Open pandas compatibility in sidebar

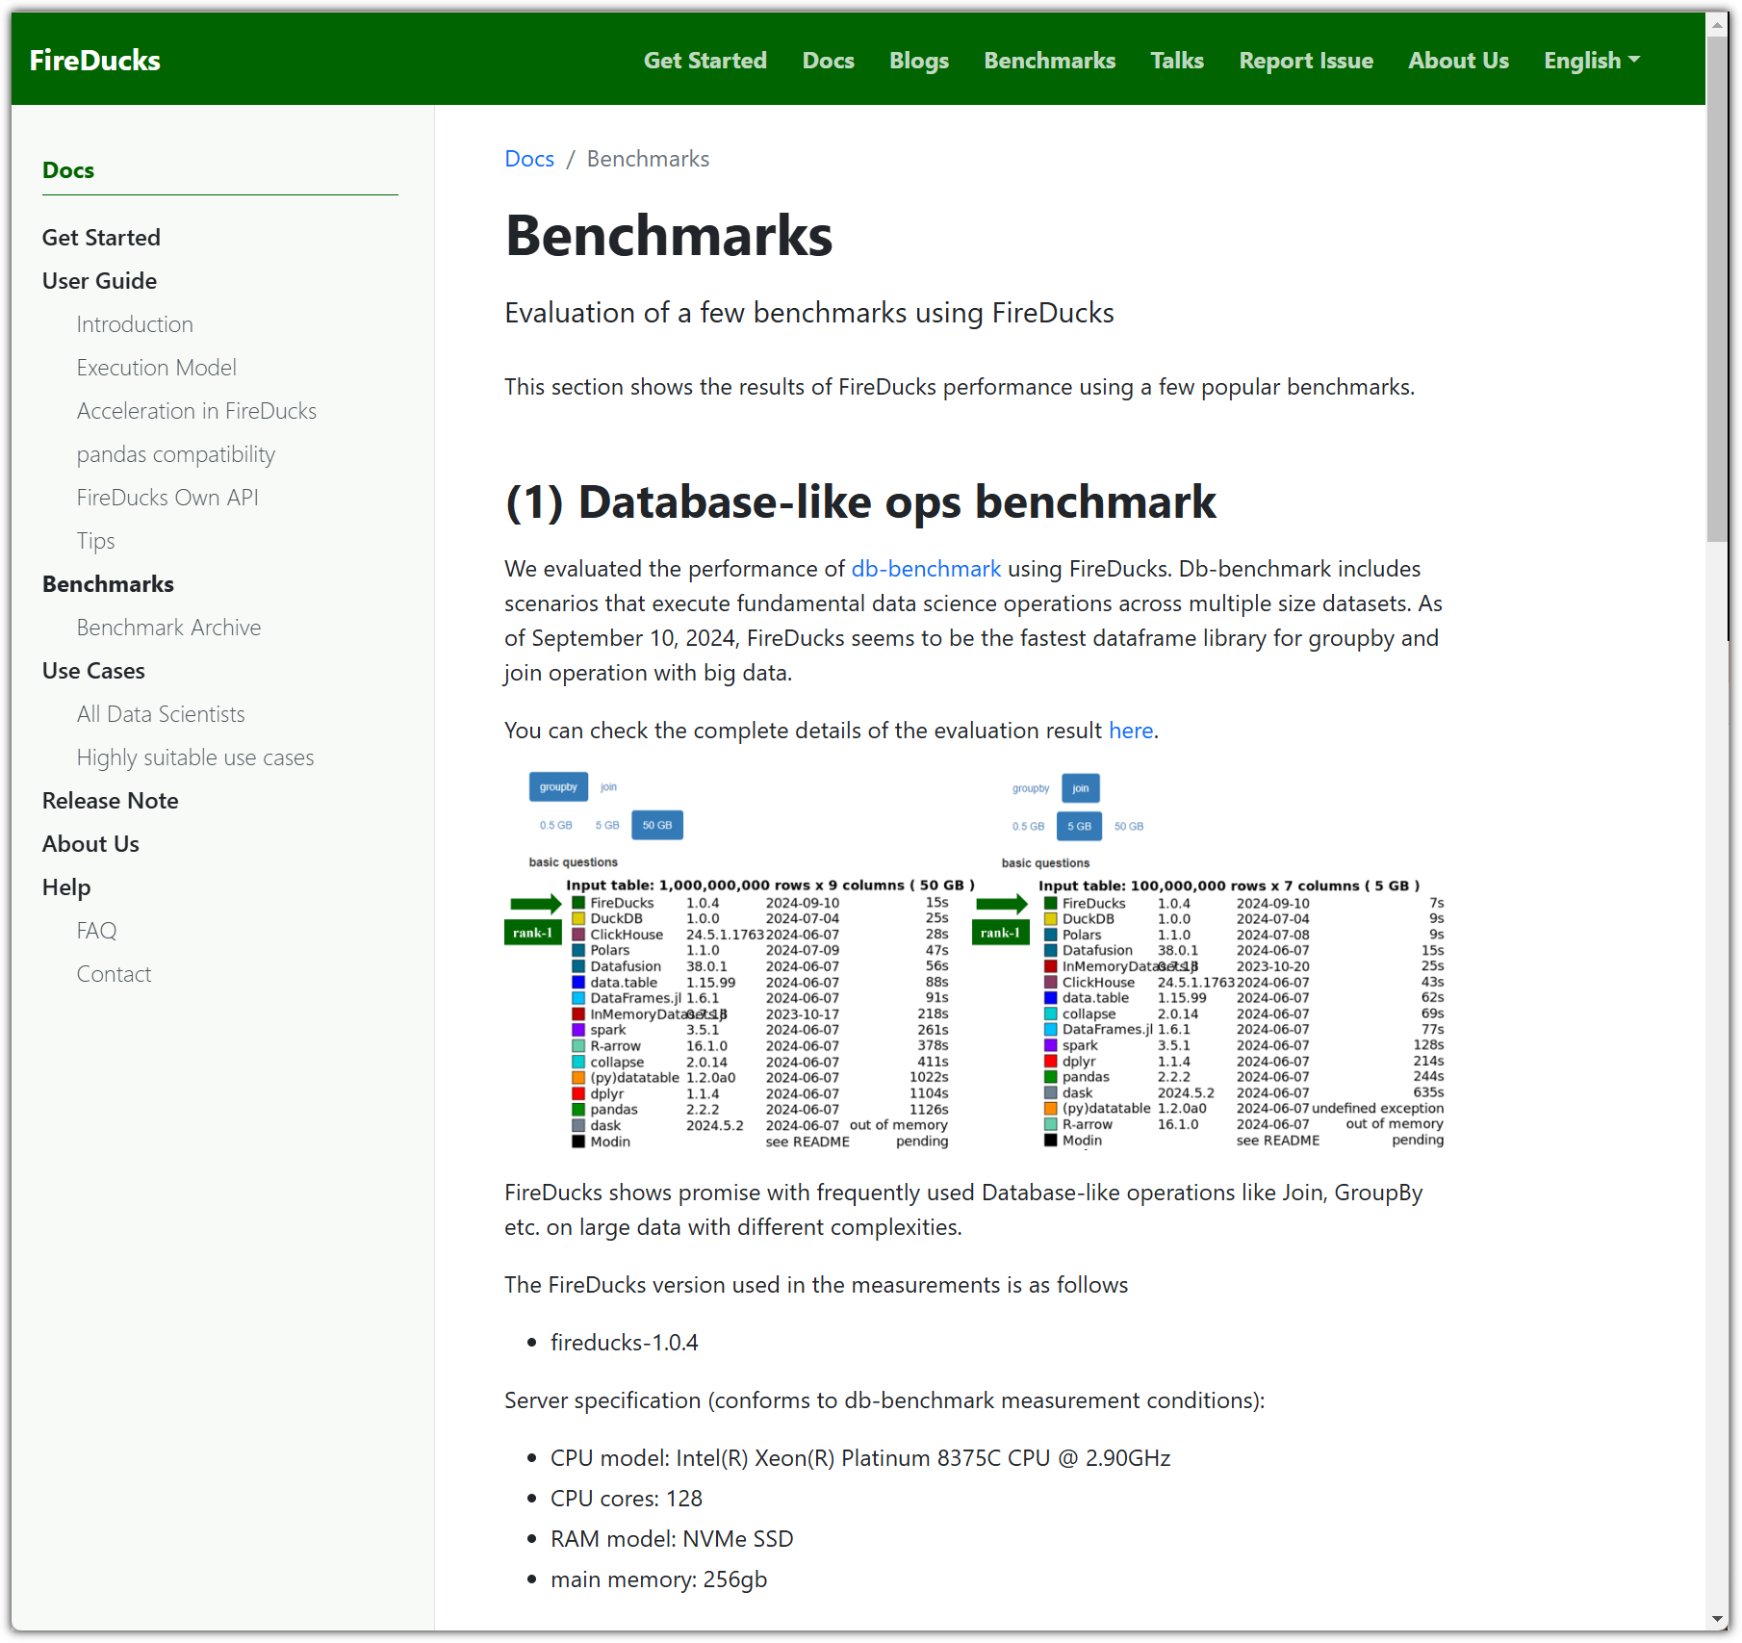click(176, 454)
